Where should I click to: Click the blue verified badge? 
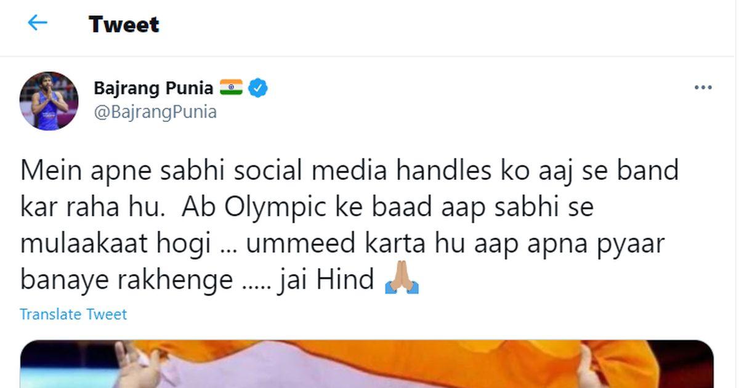tap(258, 88)
